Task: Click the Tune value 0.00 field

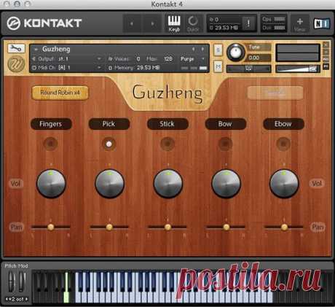Action: point(259,58)
